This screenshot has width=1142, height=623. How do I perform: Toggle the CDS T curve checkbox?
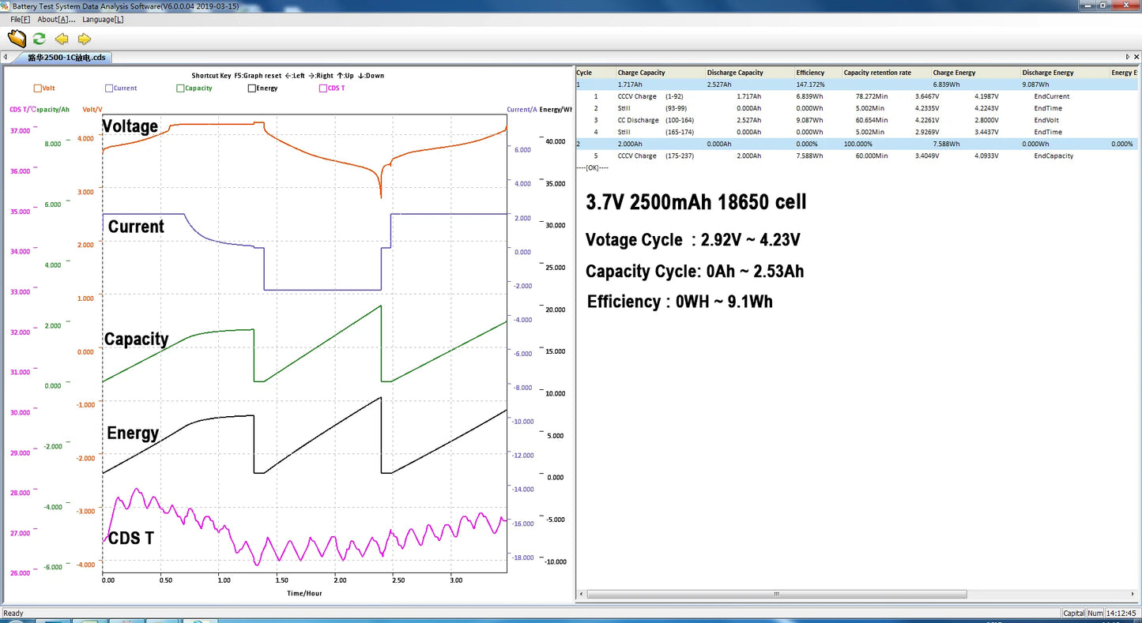322,88
